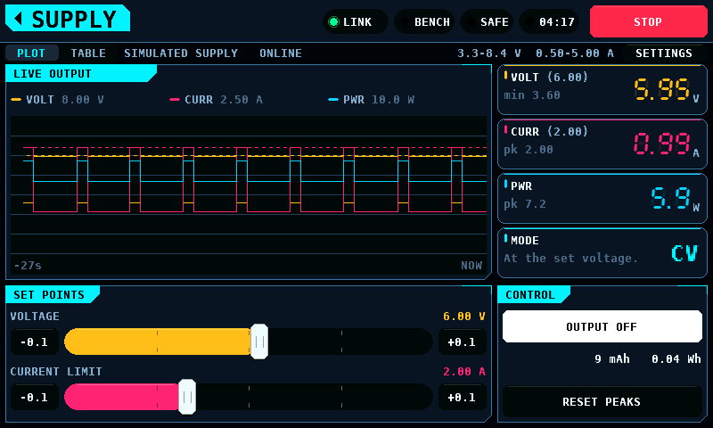
Task: Toggle the SAFE mode pill
Action: pos(487,21)
